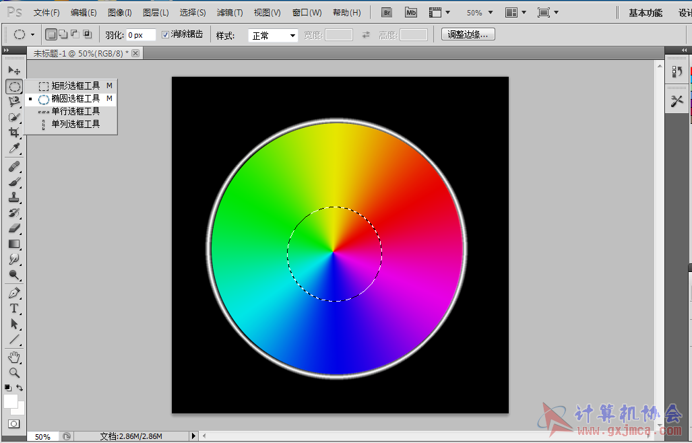Choose Intersect with selection mode

pyautogui.click(x=87, y=34)
